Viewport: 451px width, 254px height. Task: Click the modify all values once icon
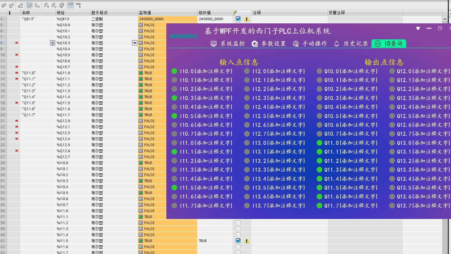(x=46, y=5)
